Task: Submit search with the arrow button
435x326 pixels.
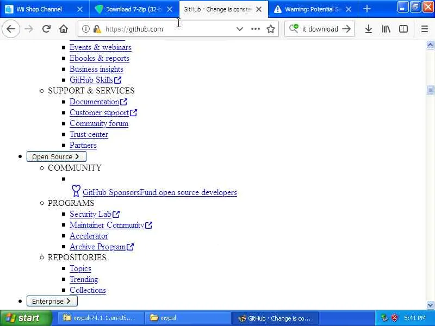Action: pos(346,29)
